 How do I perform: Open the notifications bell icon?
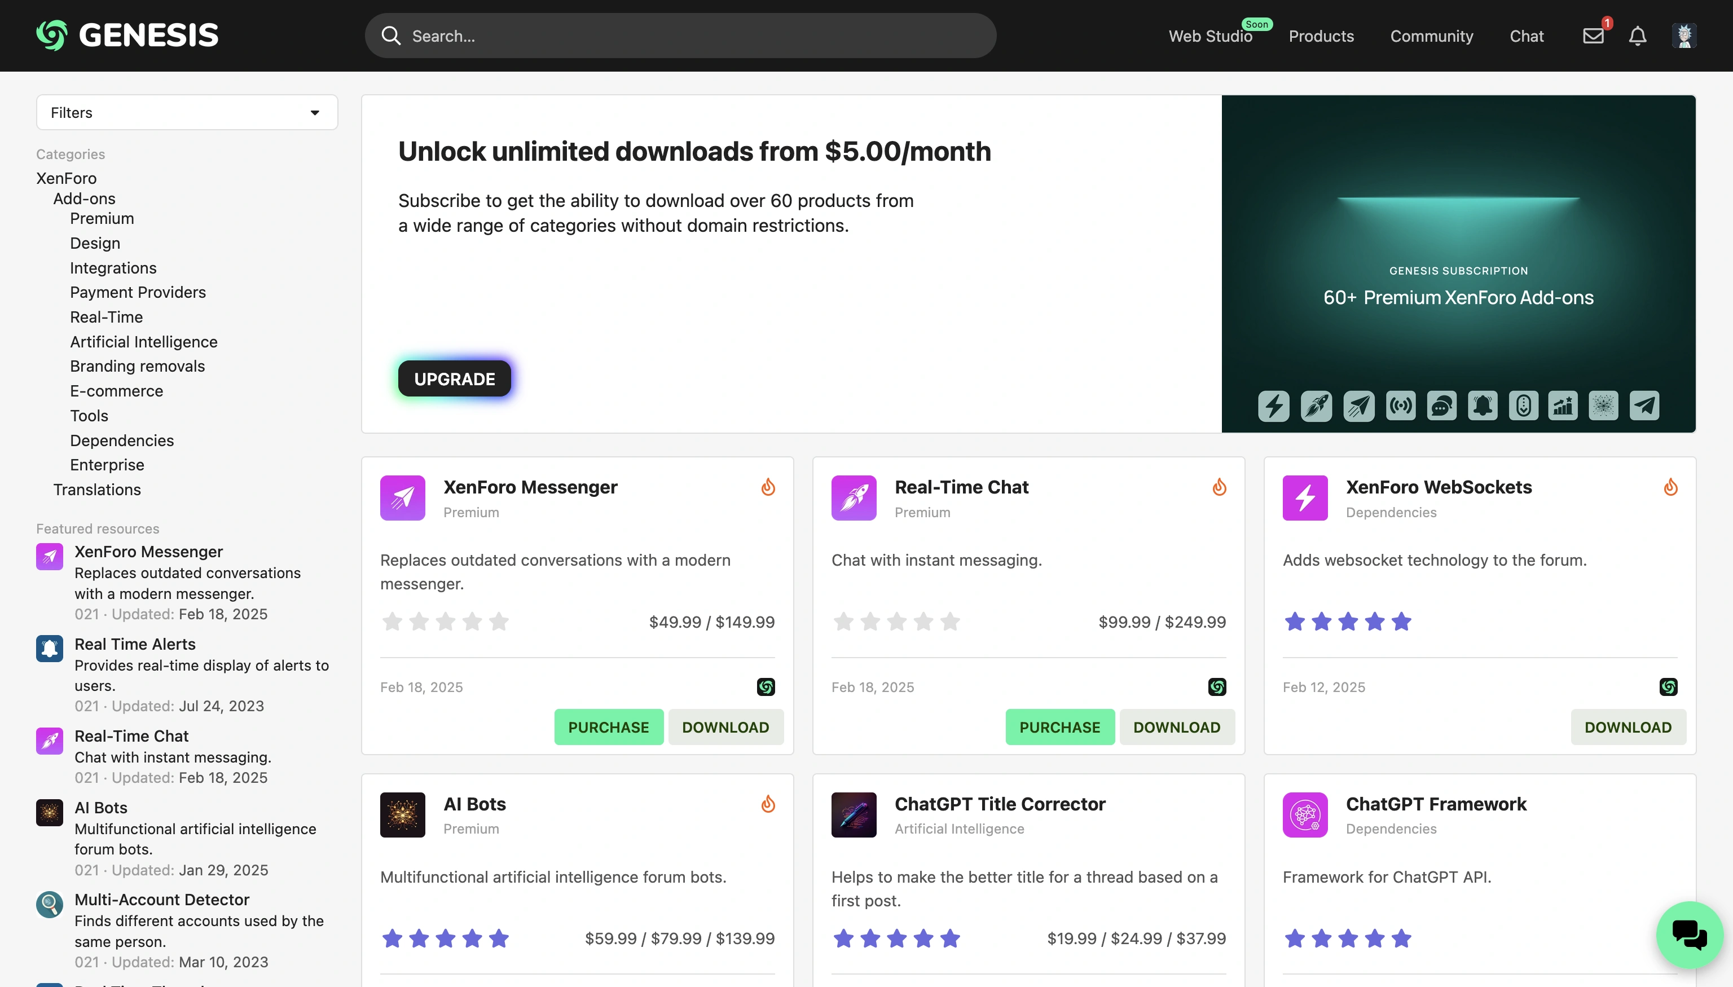pos(1638,35)
